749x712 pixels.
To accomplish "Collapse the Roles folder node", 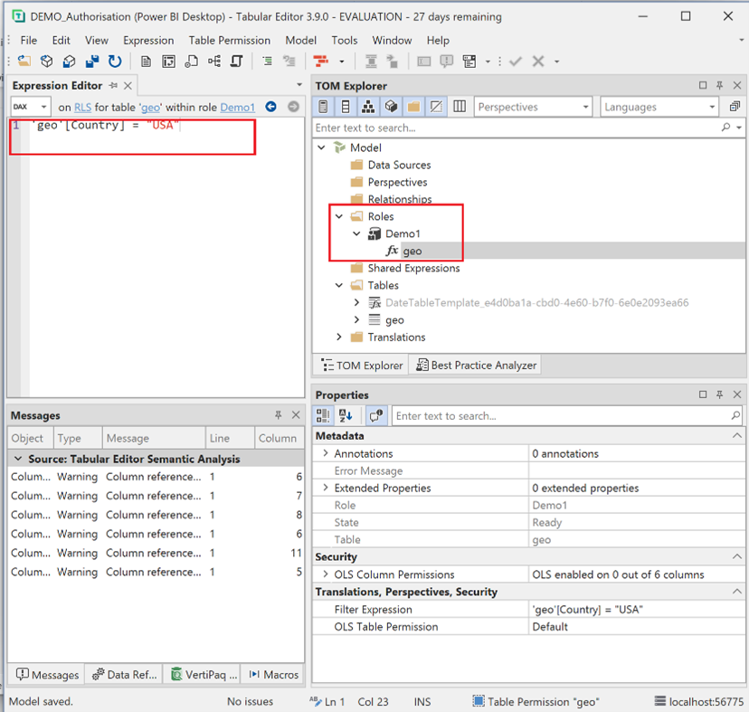I will [x=339, y=216].
